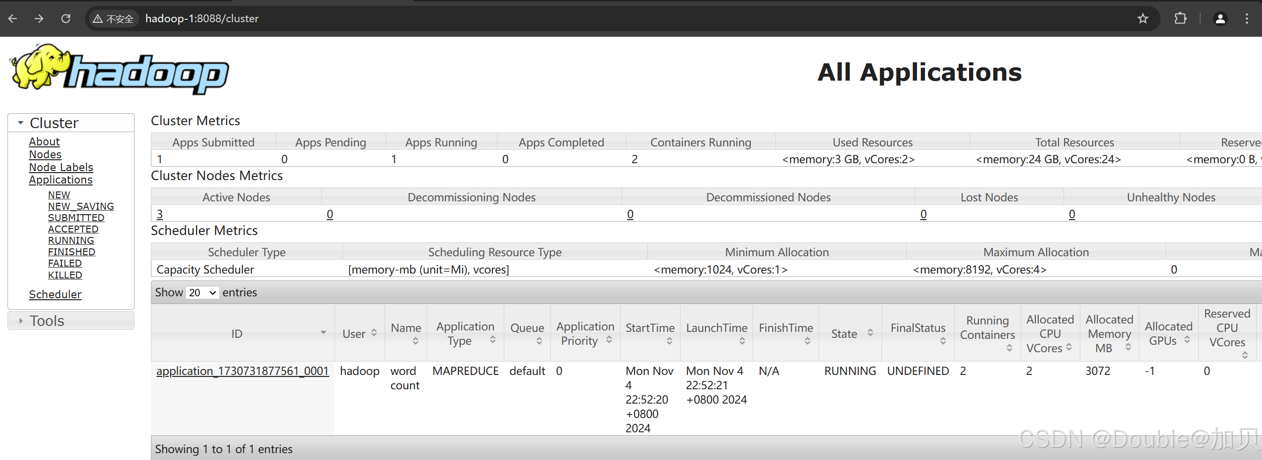The image size is (1262, 460).
Task: Click the Decommissioning Nodes count link
Action: (330, 214)
